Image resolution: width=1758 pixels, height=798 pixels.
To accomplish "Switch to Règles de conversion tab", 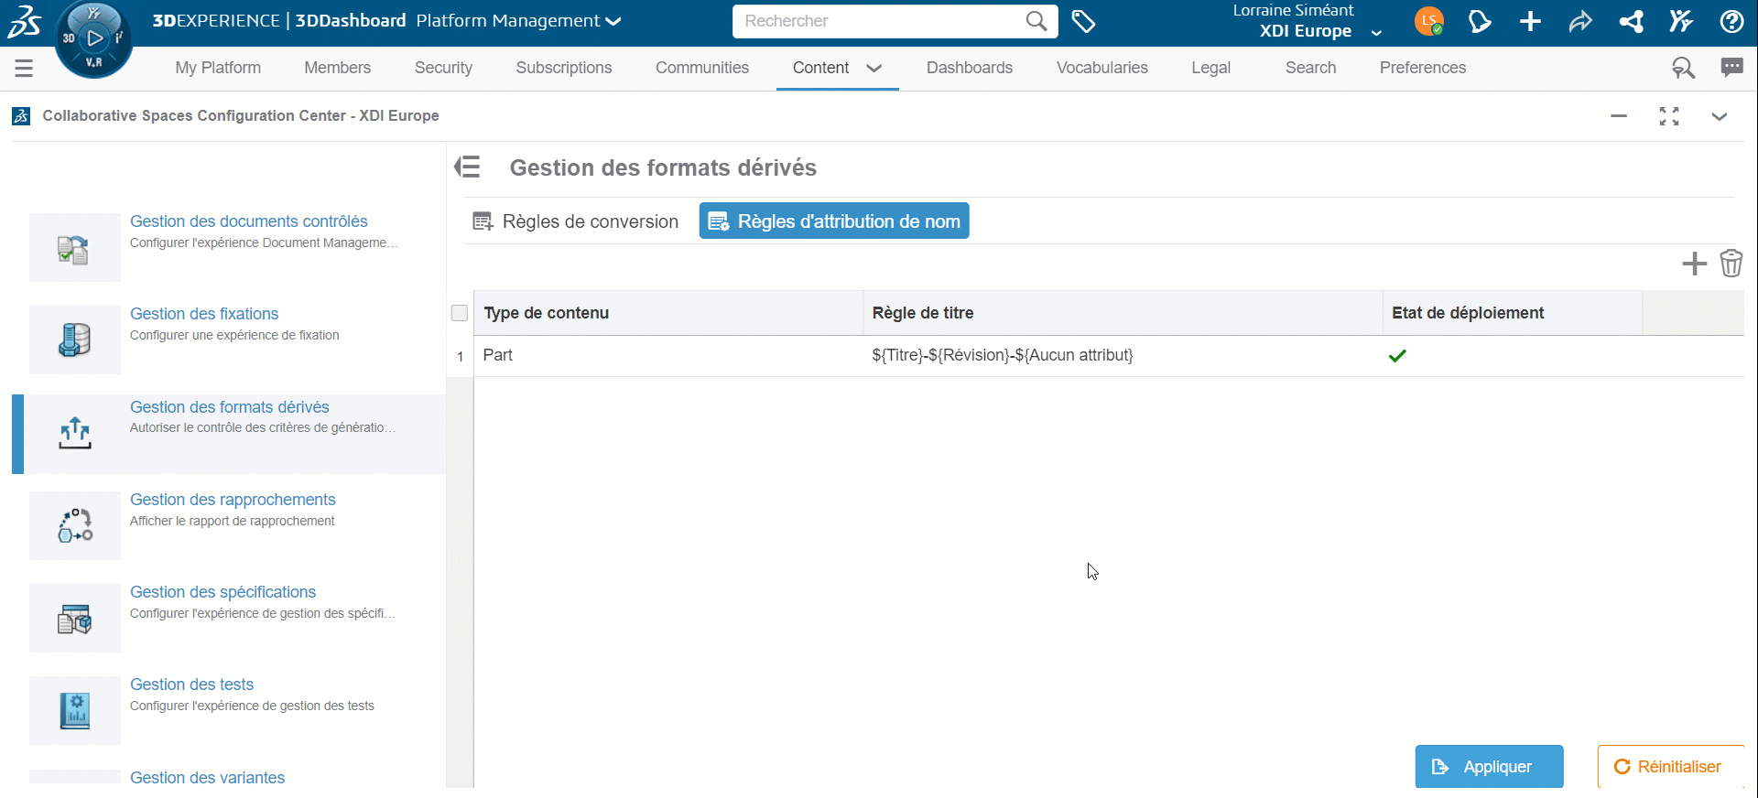I will point(576,221).
